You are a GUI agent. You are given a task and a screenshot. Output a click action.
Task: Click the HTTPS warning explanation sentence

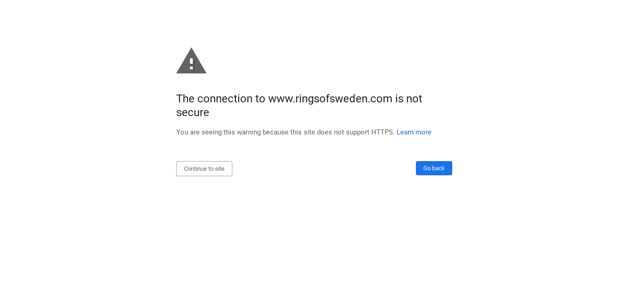[x=285, y=132]
